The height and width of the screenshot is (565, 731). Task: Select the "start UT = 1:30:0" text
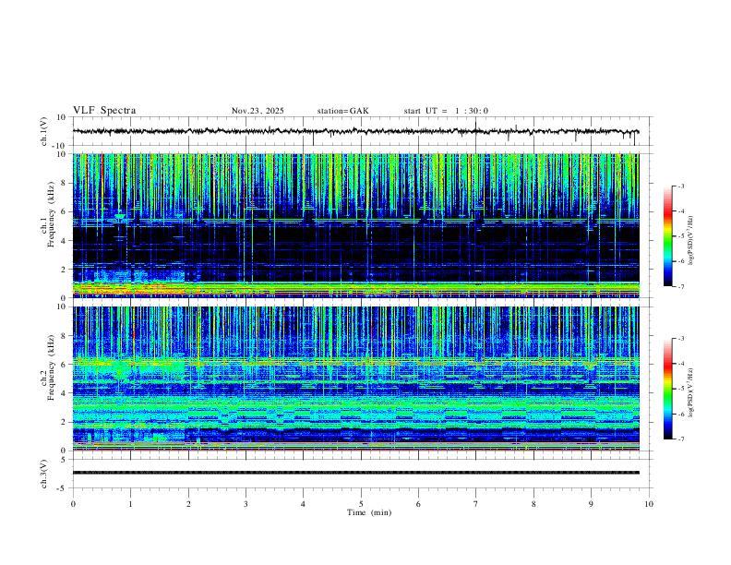(446, 111)
